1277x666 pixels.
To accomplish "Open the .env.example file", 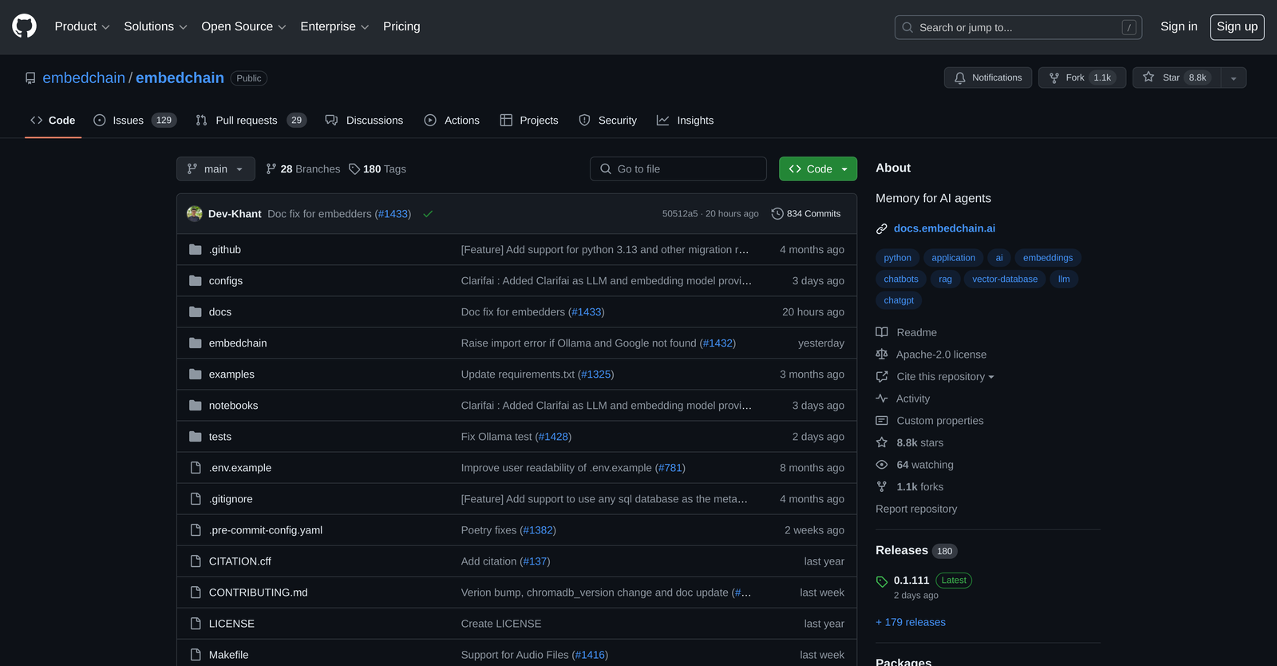I will click(240, 467).
